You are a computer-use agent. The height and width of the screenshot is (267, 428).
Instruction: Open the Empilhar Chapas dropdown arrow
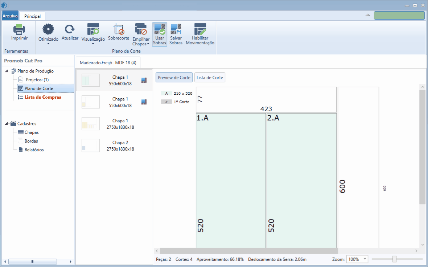pyautogui.click(x=148, y=44)
